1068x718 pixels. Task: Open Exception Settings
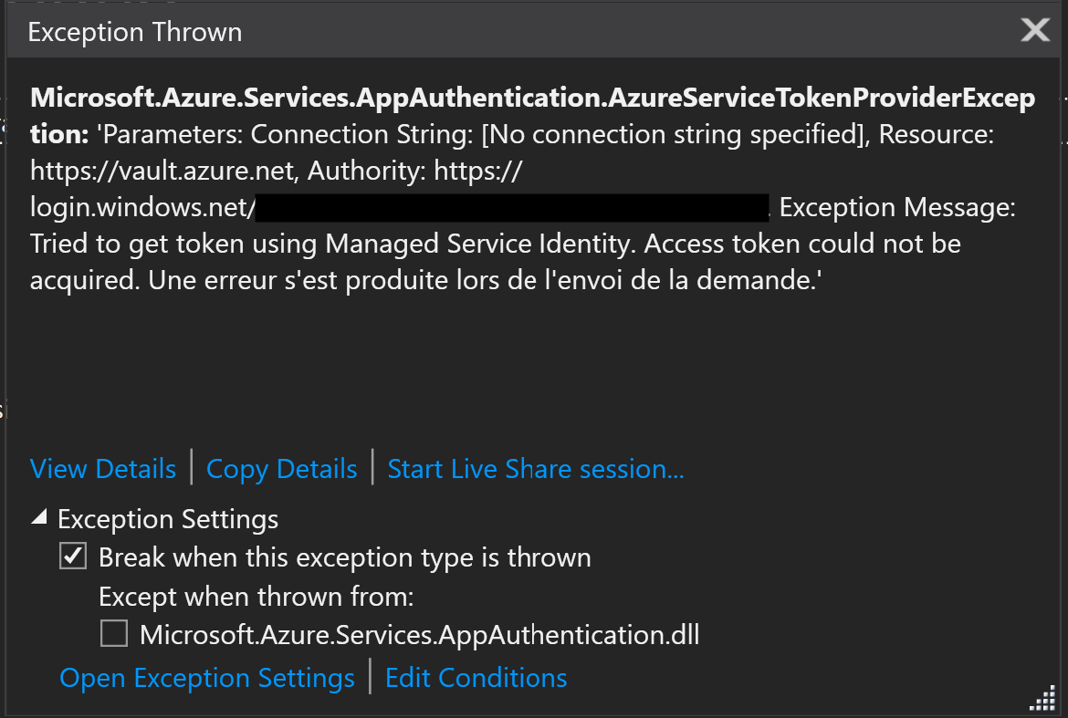coord(207,678)
